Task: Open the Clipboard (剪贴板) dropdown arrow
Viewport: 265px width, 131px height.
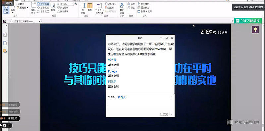Action: tap(27, 8)
